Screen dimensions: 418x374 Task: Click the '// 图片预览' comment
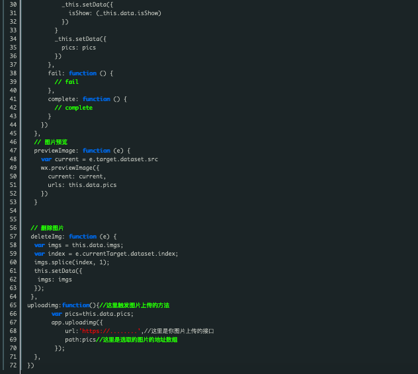coord(51,142)
